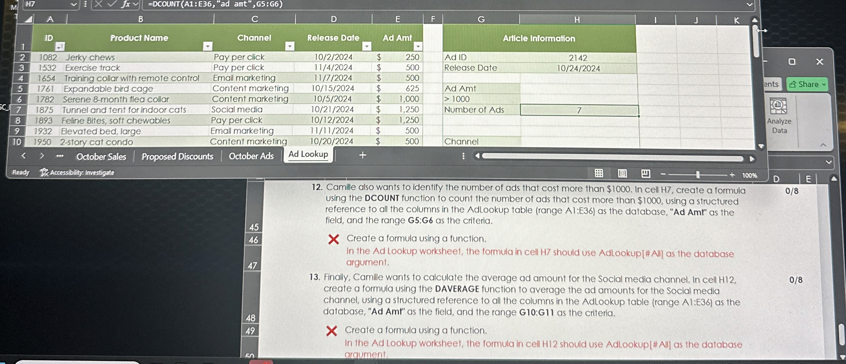Click the Enter checkmark icon in formula bar
846x364 pixels.
(x=112, y=4)
